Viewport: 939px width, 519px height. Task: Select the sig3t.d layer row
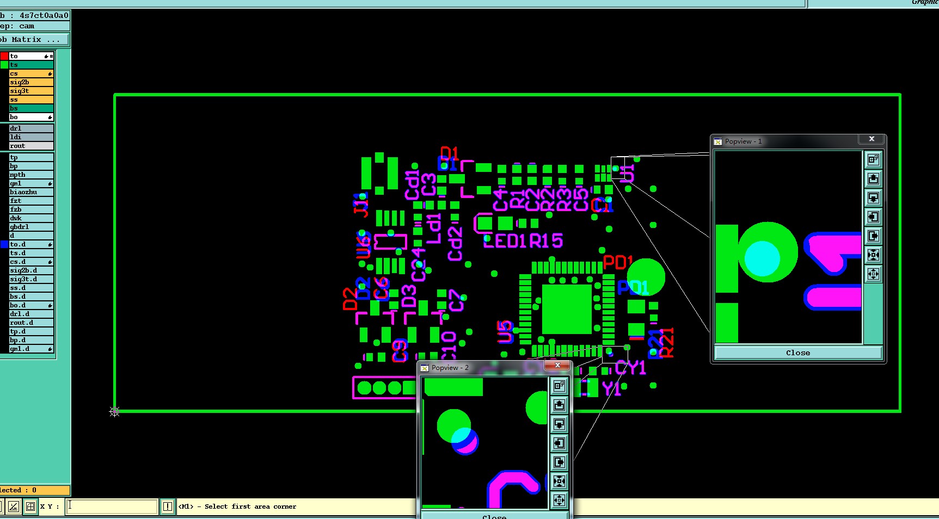tap(32, 279)
